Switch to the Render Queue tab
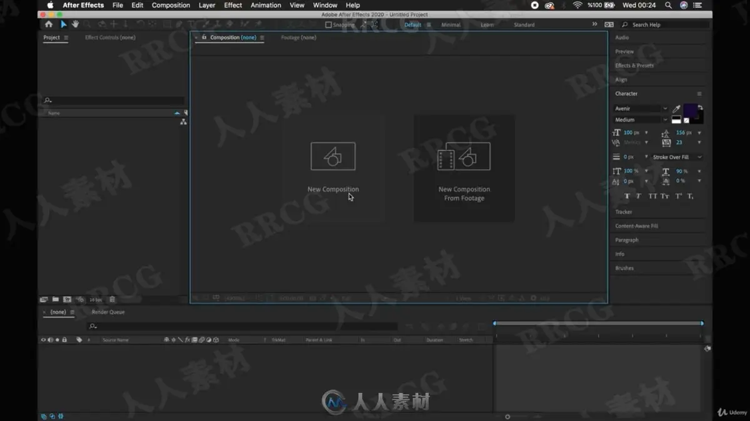Screen dimensions: 750x421 (x=108, y=312)
